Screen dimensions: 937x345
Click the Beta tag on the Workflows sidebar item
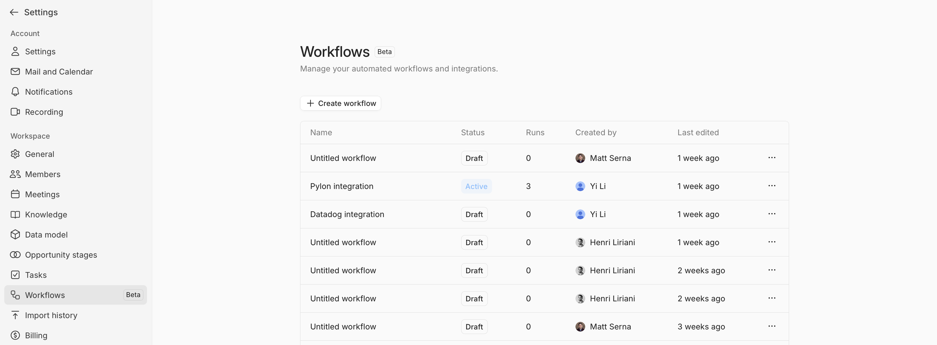133,295
